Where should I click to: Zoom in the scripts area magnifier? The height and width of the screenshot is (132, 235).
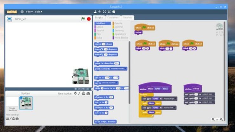point(222,120)
